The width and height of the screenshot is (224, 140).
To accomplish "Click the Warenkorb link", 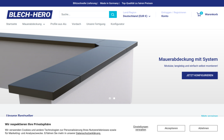I will coord(211,14).
